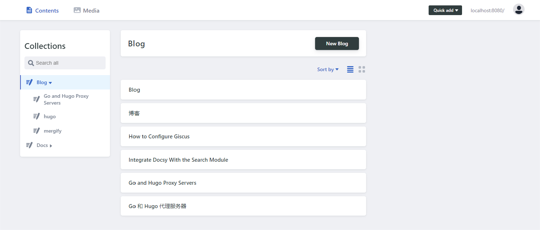Collapse the Blog collection arrow

[50, 83]
